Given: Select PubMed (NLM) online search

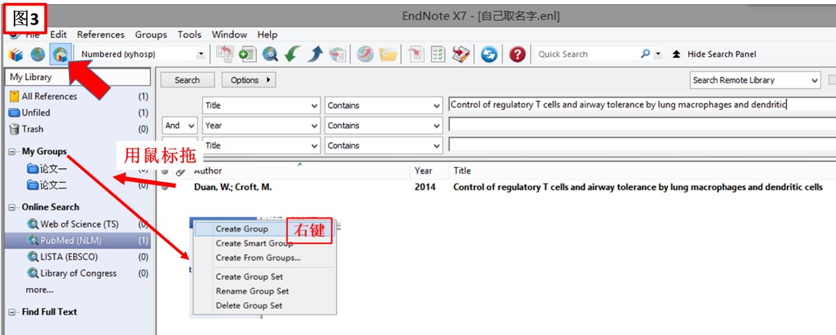Looking at the screenshot, I should pos(78,241).
